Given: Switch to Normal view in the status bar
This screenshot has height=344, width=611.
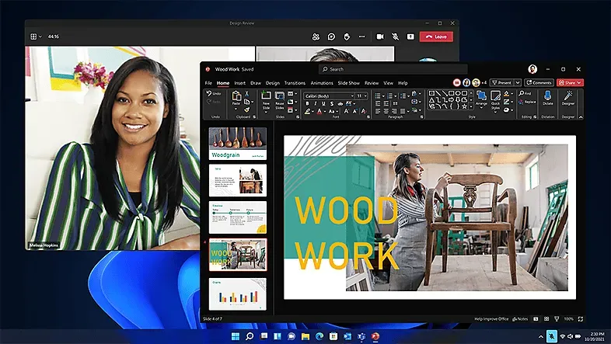Looking at the screenshot, I should click(536, 318).
